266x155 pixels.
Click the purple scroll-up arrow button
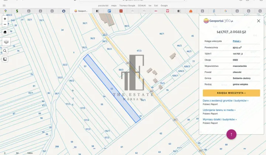pos(231,134)
